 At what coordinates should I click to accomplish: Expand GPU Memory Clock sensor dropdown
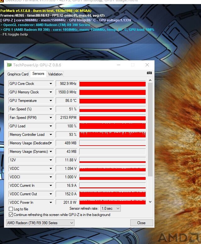coord(51,92)
